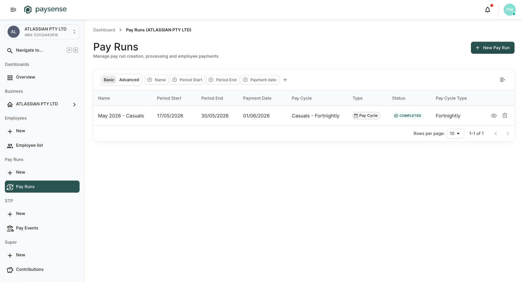Viewport: 523px width, 282px height.
Task: Click the Employee list people icon
Action: tap(10, 146)
